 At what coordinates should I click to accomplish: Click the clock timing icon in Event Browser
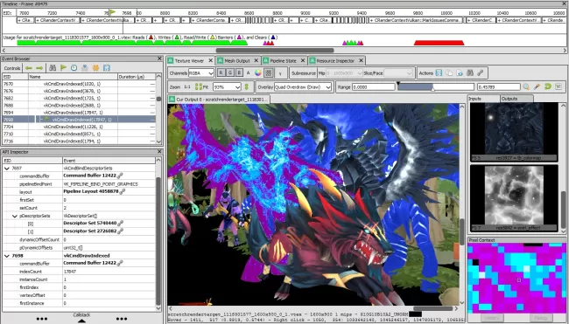(74, 68)
